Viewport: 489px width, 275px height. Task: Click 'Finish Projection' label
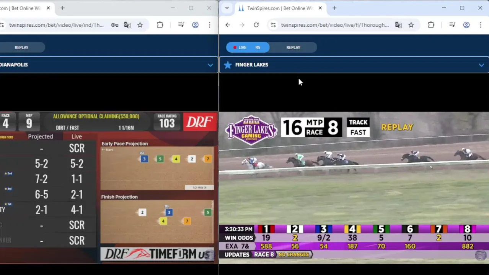(x=119, y=197)
